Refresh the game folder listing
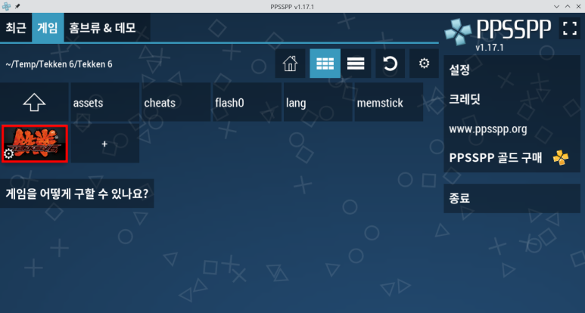This screenshot has height=313, width=585. [390, 64]
